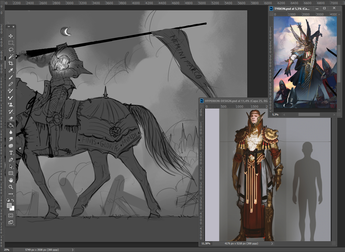Choose the Horizontal Type tool
Screen dimensions: 345x252
[x=11, y=153]
